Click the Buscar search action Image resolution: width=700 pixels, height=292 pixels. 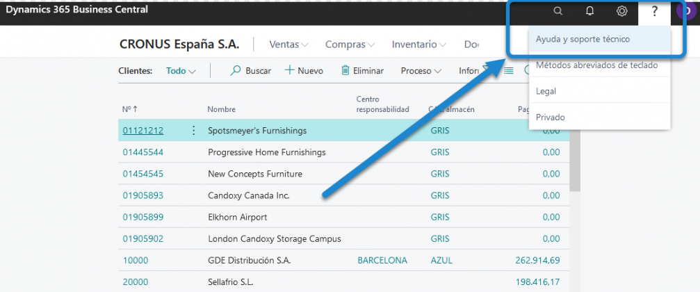pos(250,71)
